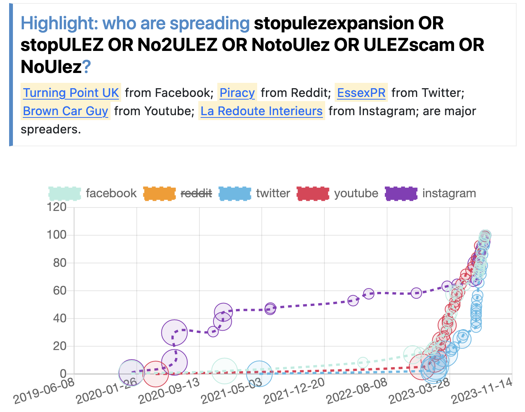Toggle the facebook series label
The image size is (525, 412).
pos(111,193)
